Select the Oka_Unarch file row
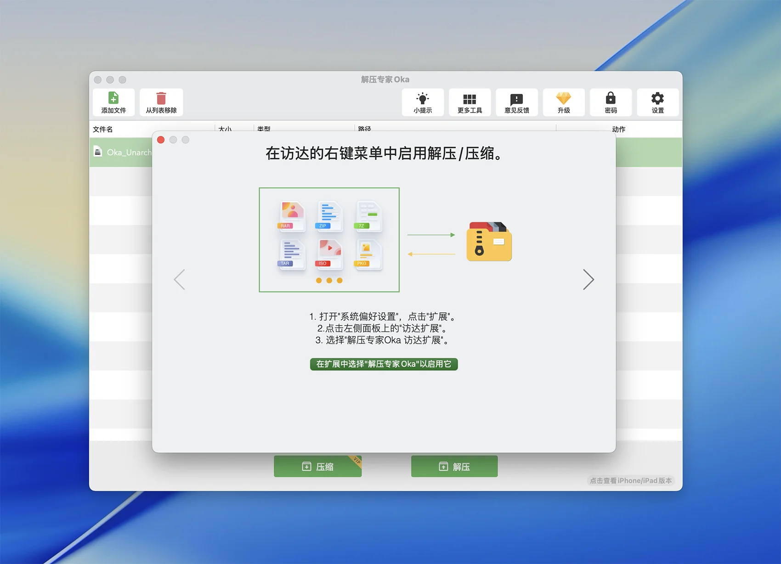781x564 pixels. [122, 152]
